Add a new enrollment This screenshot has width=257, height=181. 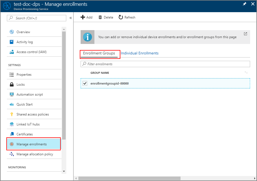(86, 17)
